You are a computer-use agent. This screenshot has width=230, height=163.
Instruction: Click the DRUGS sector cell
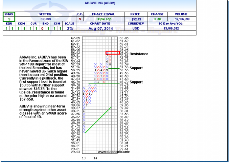click(45, 19)
